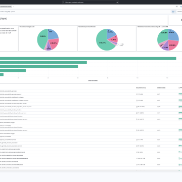
Task: Open the calendar quick-menu icon beside the date range
Action: pos(173,12)
